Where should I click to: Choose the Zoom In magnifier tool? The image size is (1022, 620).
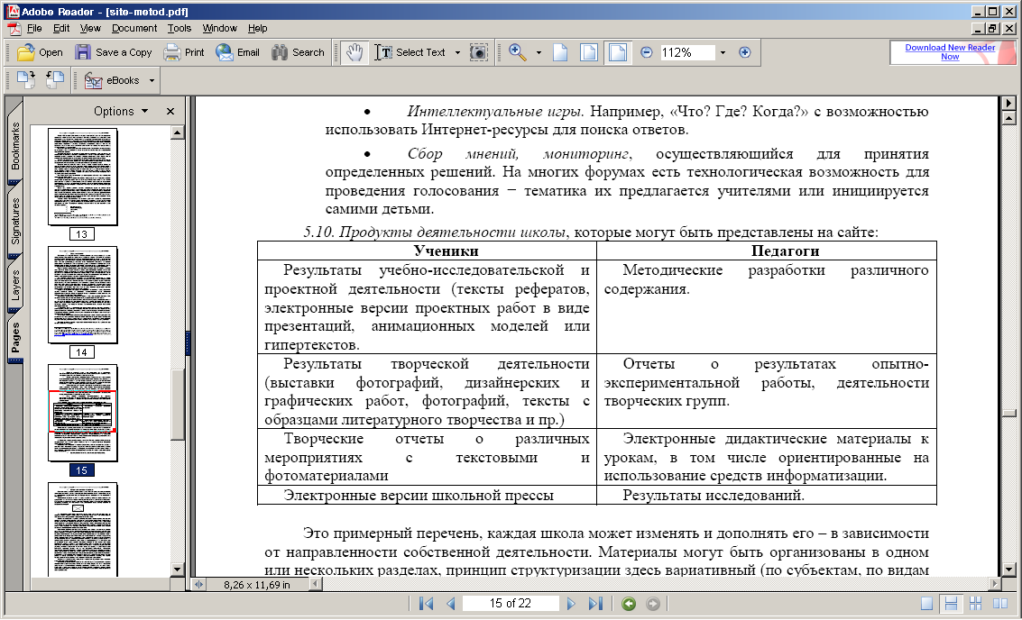coord(518,52)
